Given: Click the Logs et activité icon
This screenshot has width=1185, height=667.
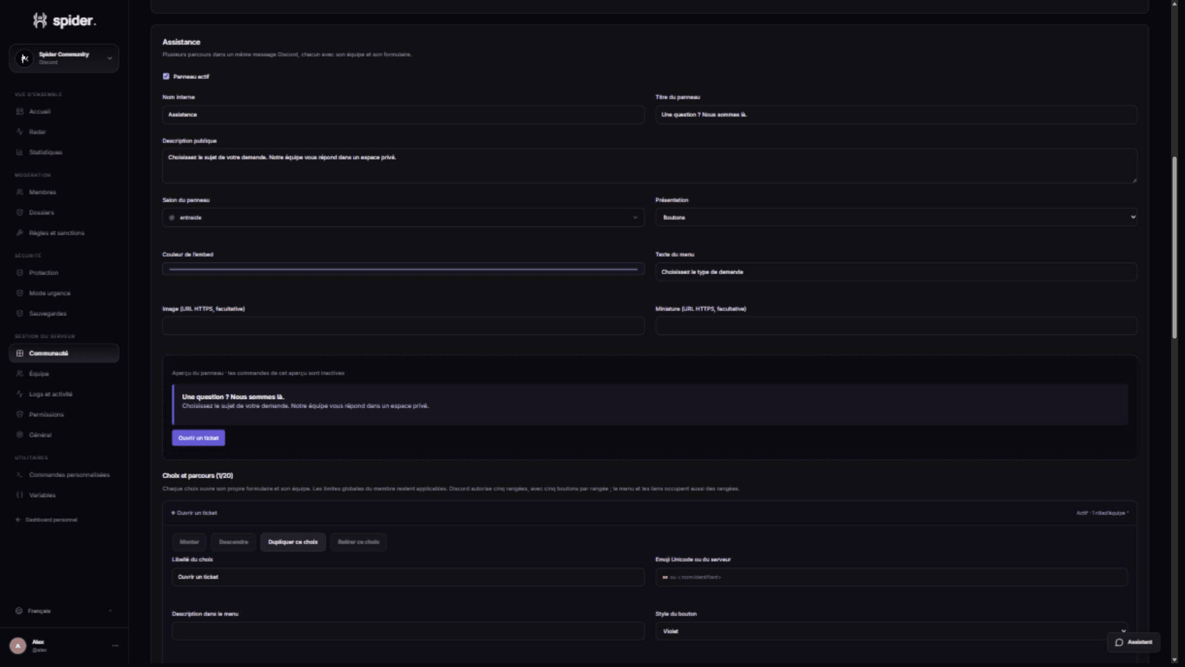Looking at the screenshot, I should [19, 394].
